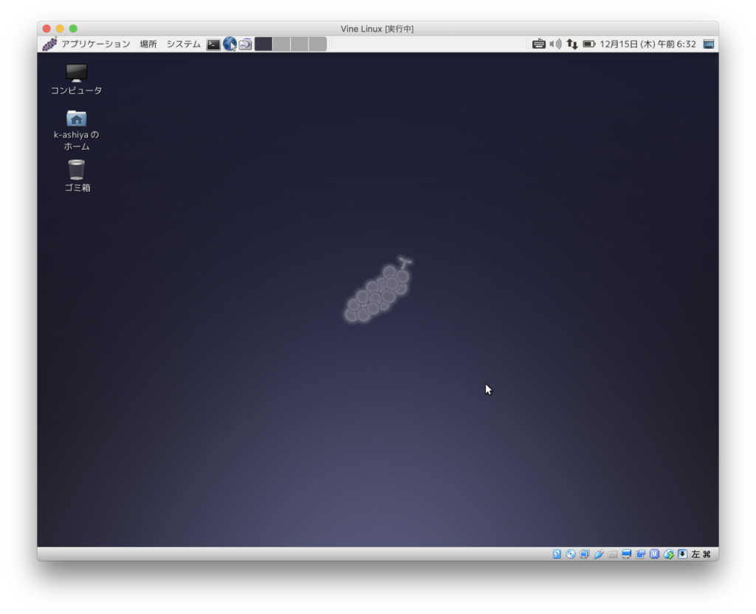Image resolution: width=756 pixels, height=614 pixels.
Task: Select the コンピュータ desktop icon
Action: click(76, 80)
